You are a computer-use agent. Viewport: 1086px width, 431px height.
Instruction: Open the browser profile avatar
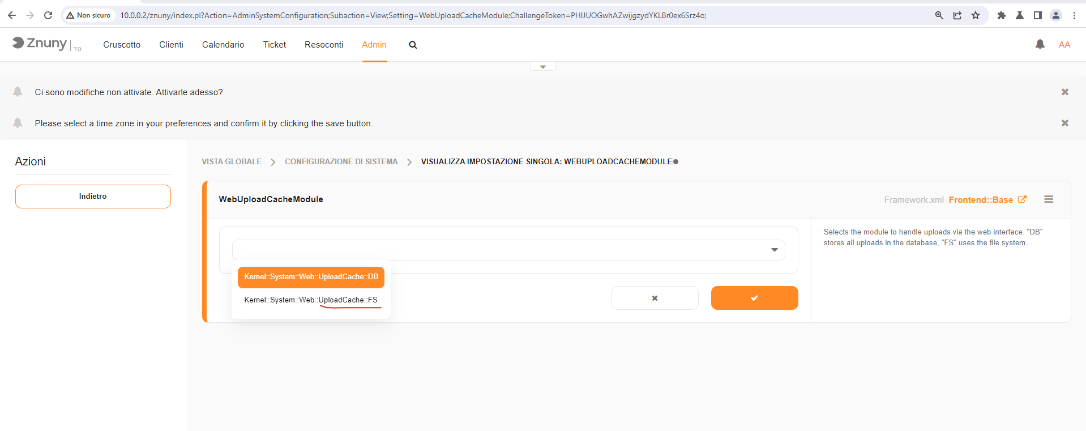tap(1056, 15)
